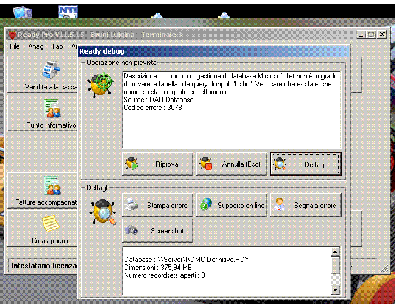395x304 pixels.
Task: Open Supporto on line help
Action: (x=232, y=205)
